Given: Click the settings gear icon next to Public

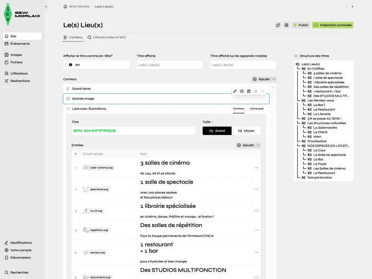Looking at the screenshot, I should [287, 25].
